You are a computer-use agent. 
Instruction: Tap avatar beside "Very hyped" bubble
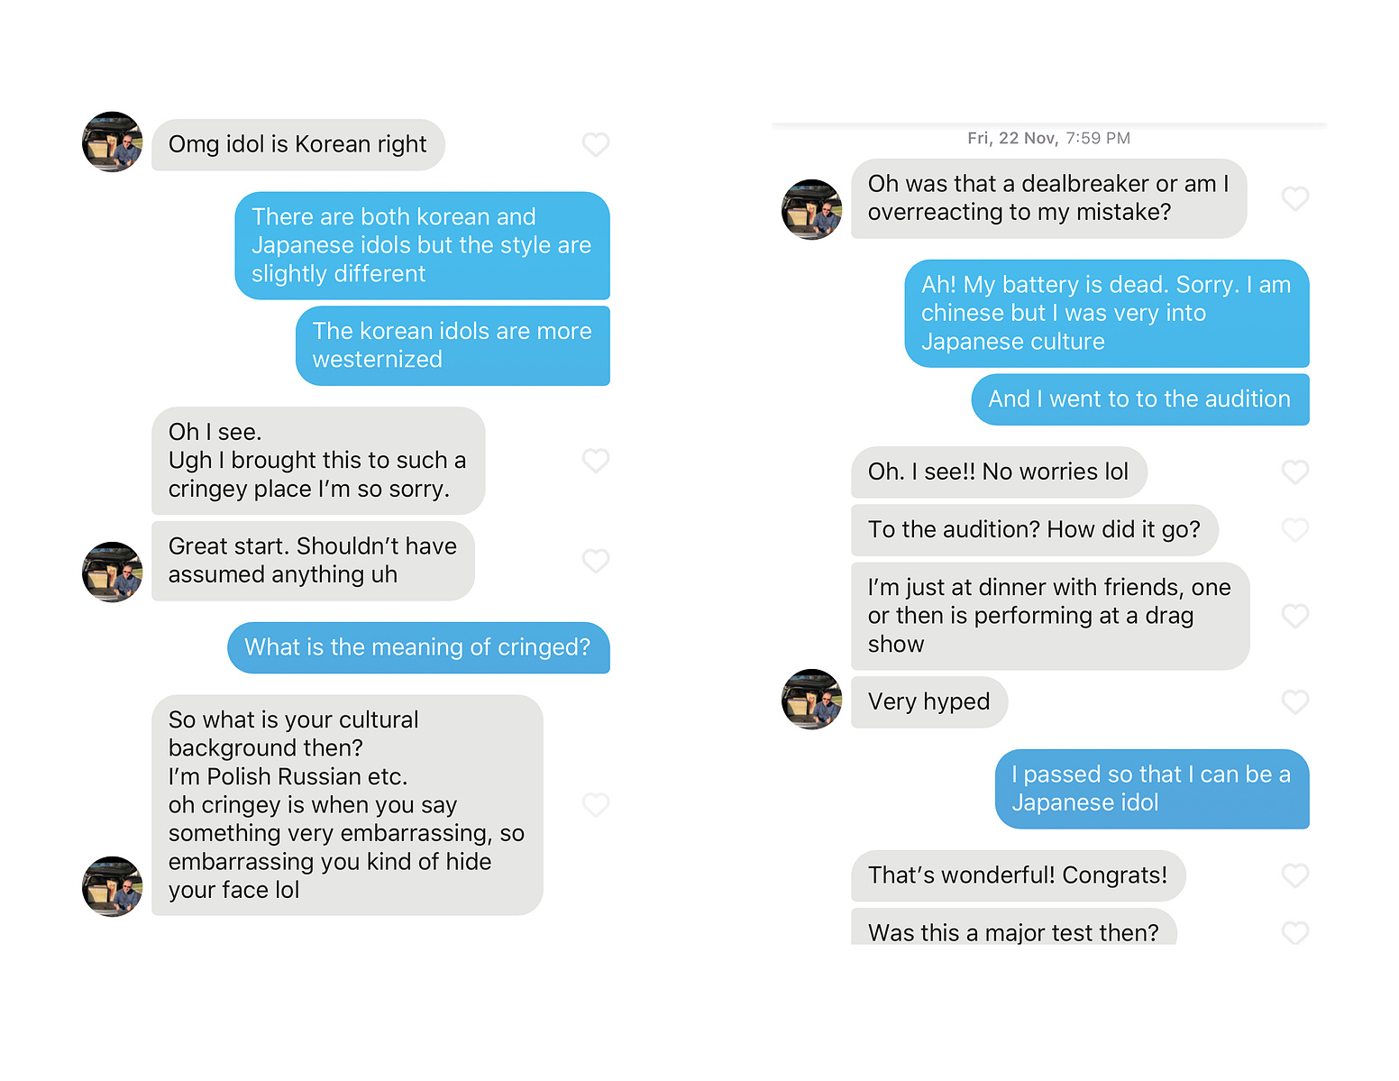point(812,699)
